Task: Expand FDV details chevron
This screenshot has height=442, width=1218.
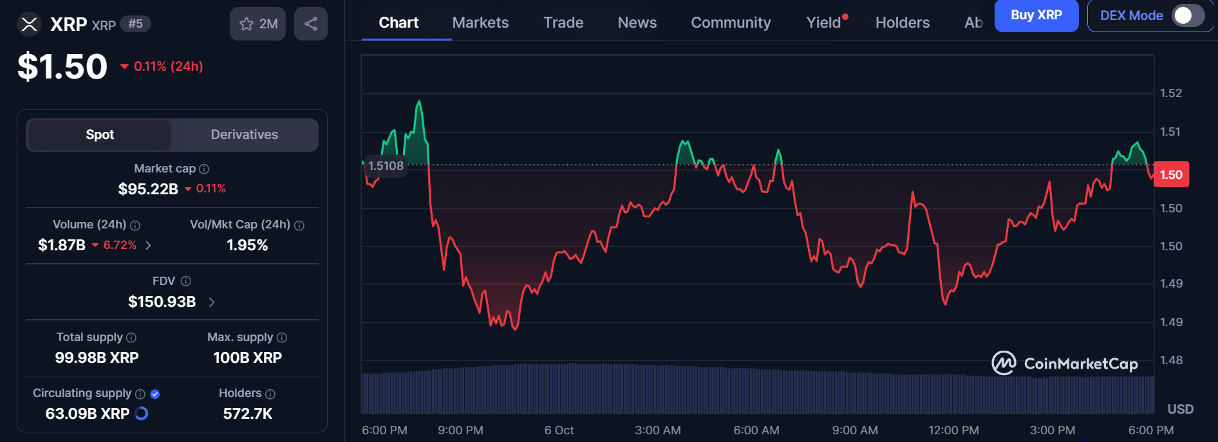Action: pyautogui.click(x=212, y=302)
